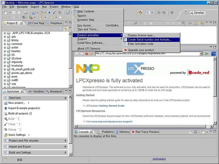Open the New project dropdown arrow

click(29, 103)
